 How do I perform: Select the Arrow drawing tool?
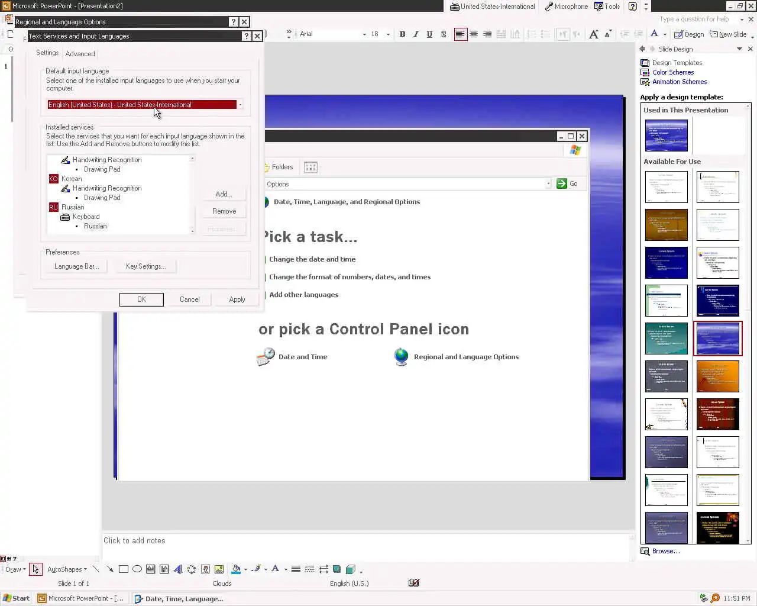tap(109, 569)
